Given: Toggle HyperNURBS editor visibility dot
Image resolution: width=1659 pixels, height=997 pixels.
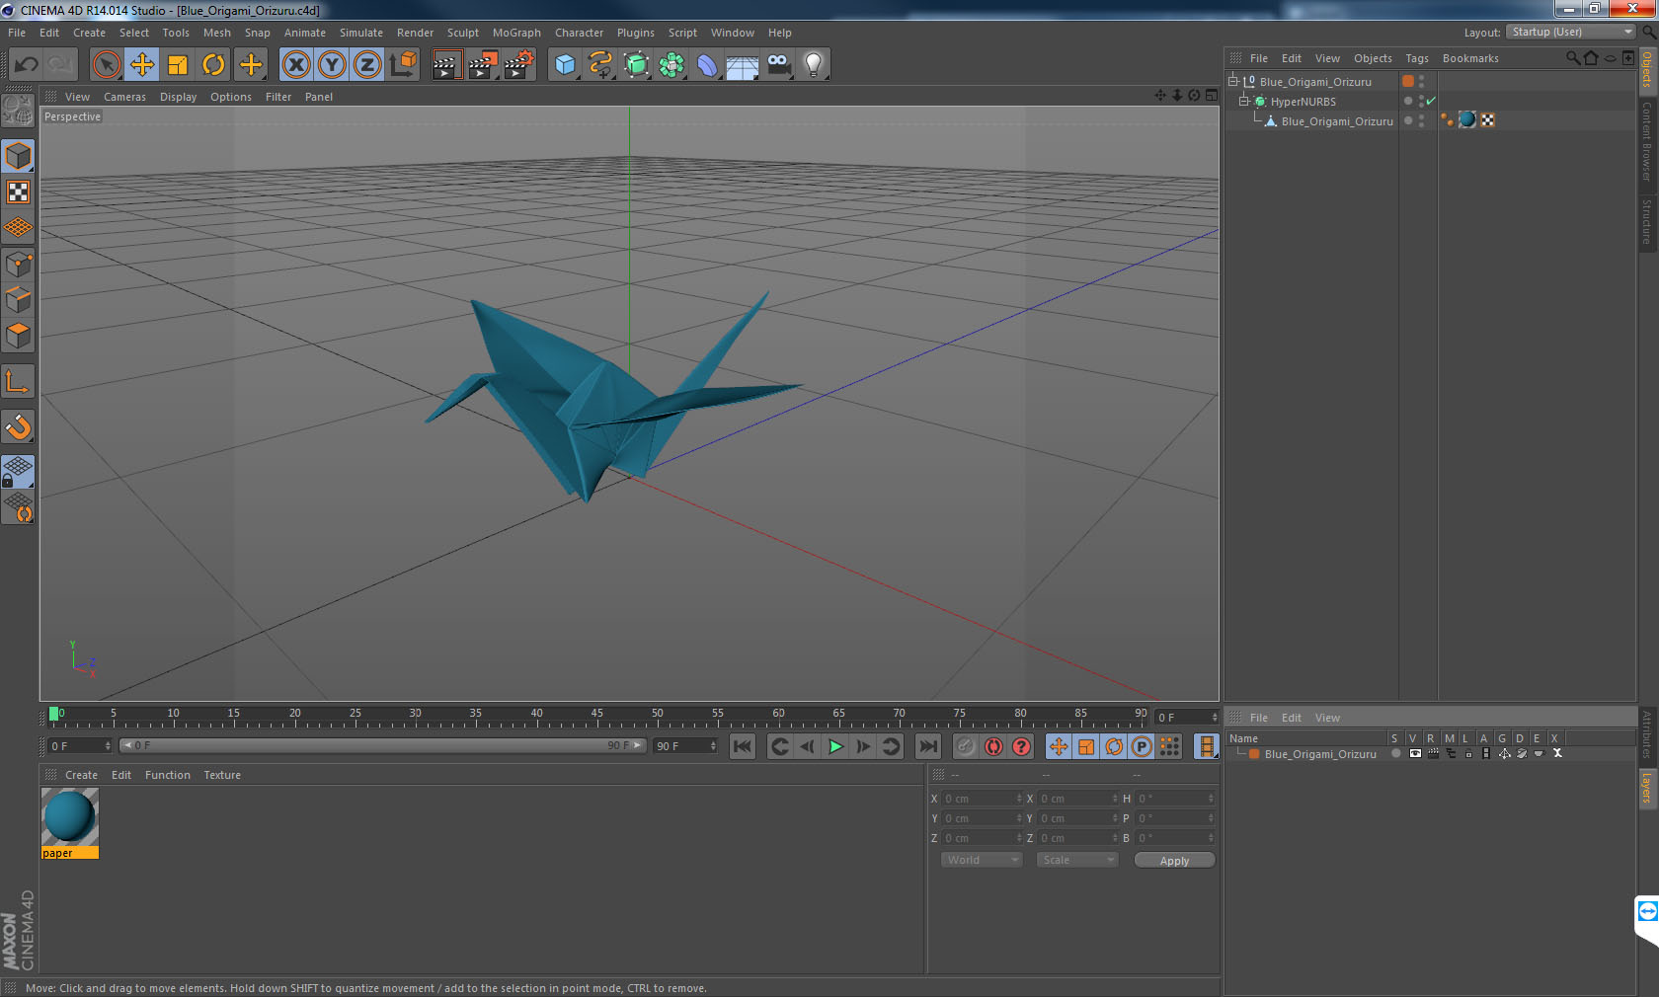Looking at the screenshot, I should (x=1421, y=98).
